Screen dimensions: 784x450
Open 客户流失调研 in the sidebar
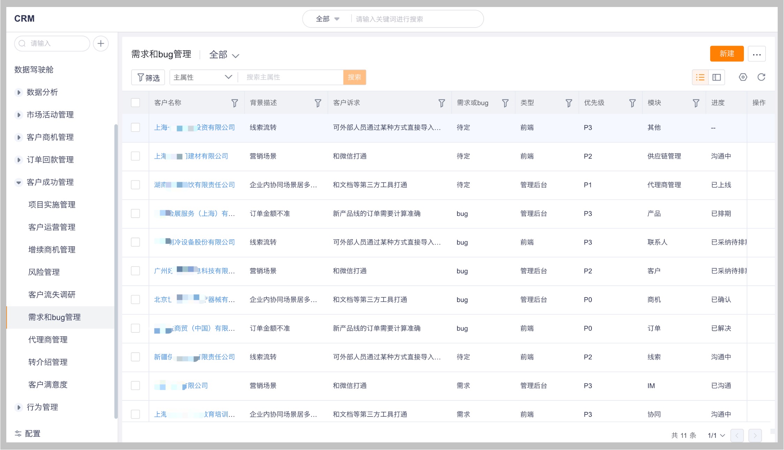point(52,295)
